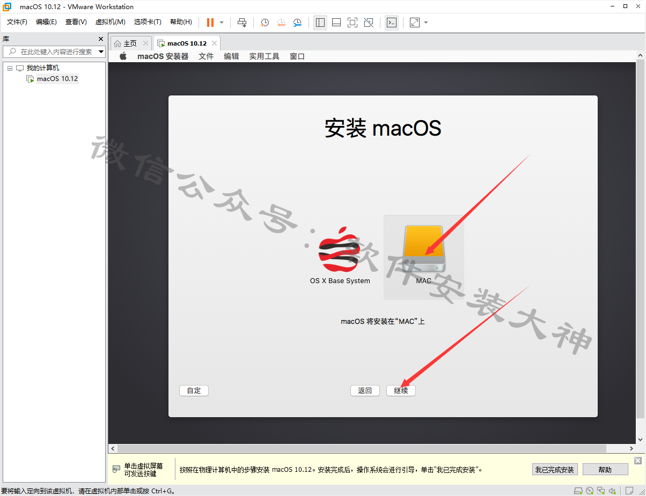Click the stretch guest display icon
The image size is (646, 496).
point(414,23)
